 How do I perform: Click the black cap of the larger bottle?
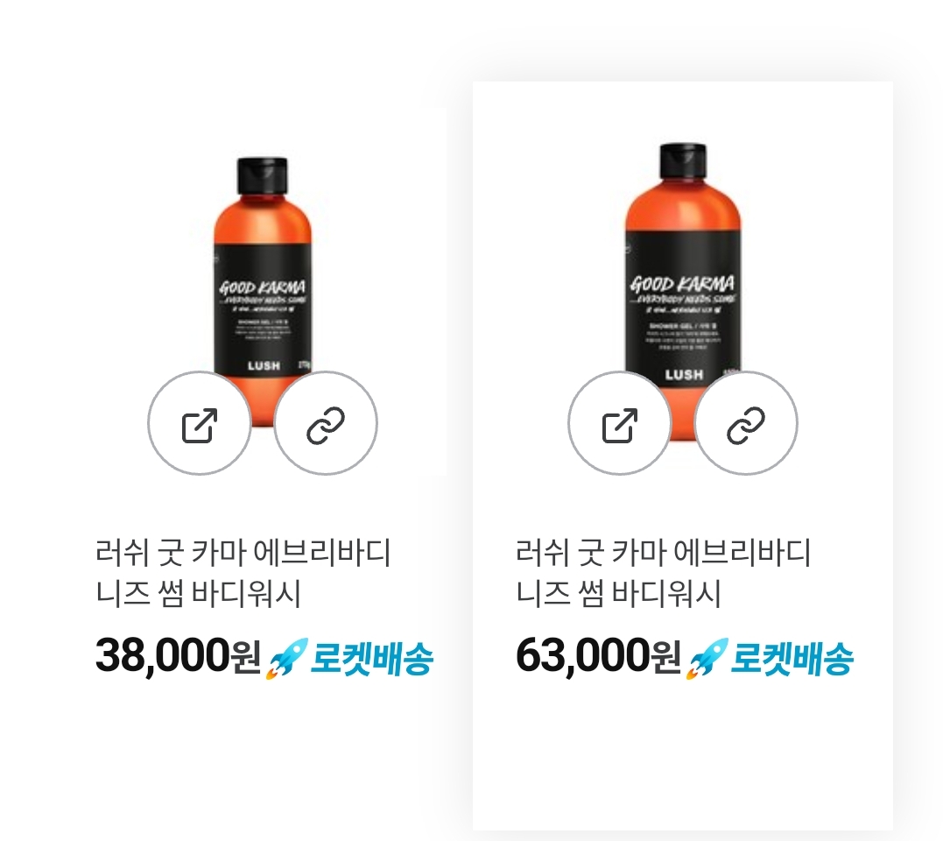pos(683,161)
